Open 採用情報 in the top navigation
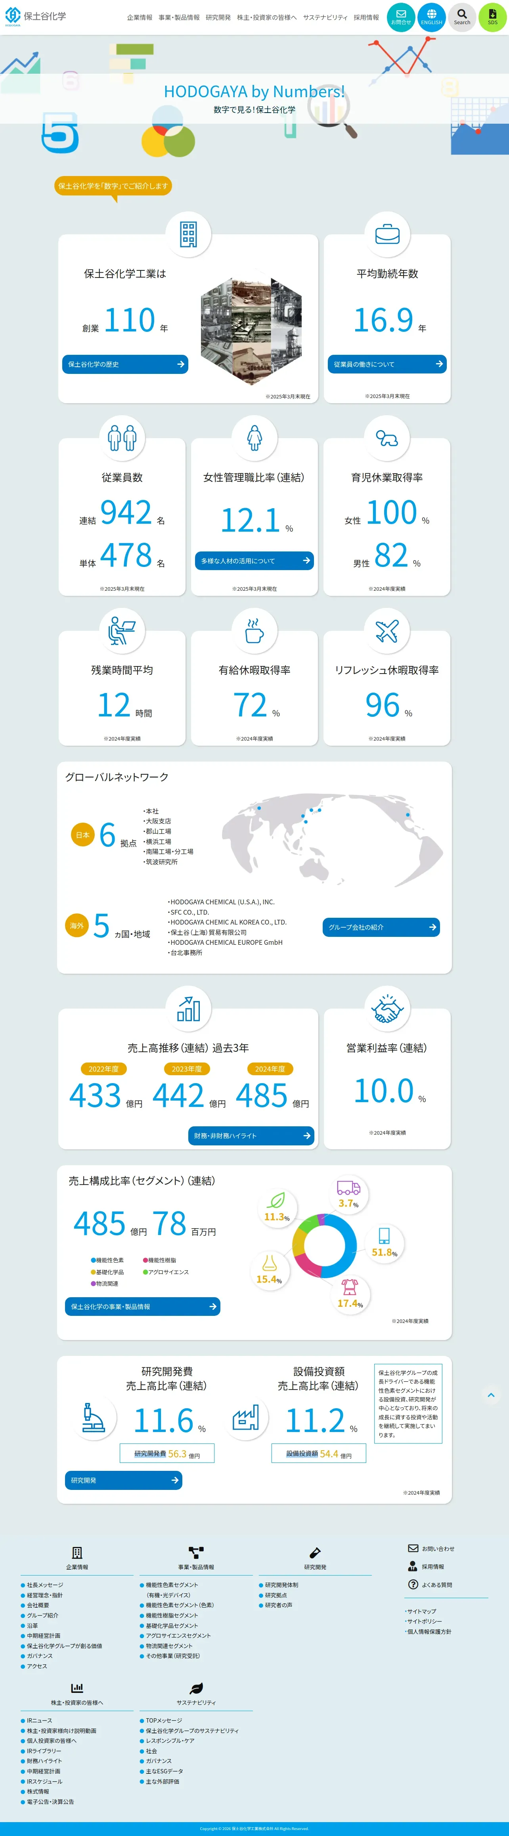The width and height of the screenshot is (509, 1836). point(366,17)
